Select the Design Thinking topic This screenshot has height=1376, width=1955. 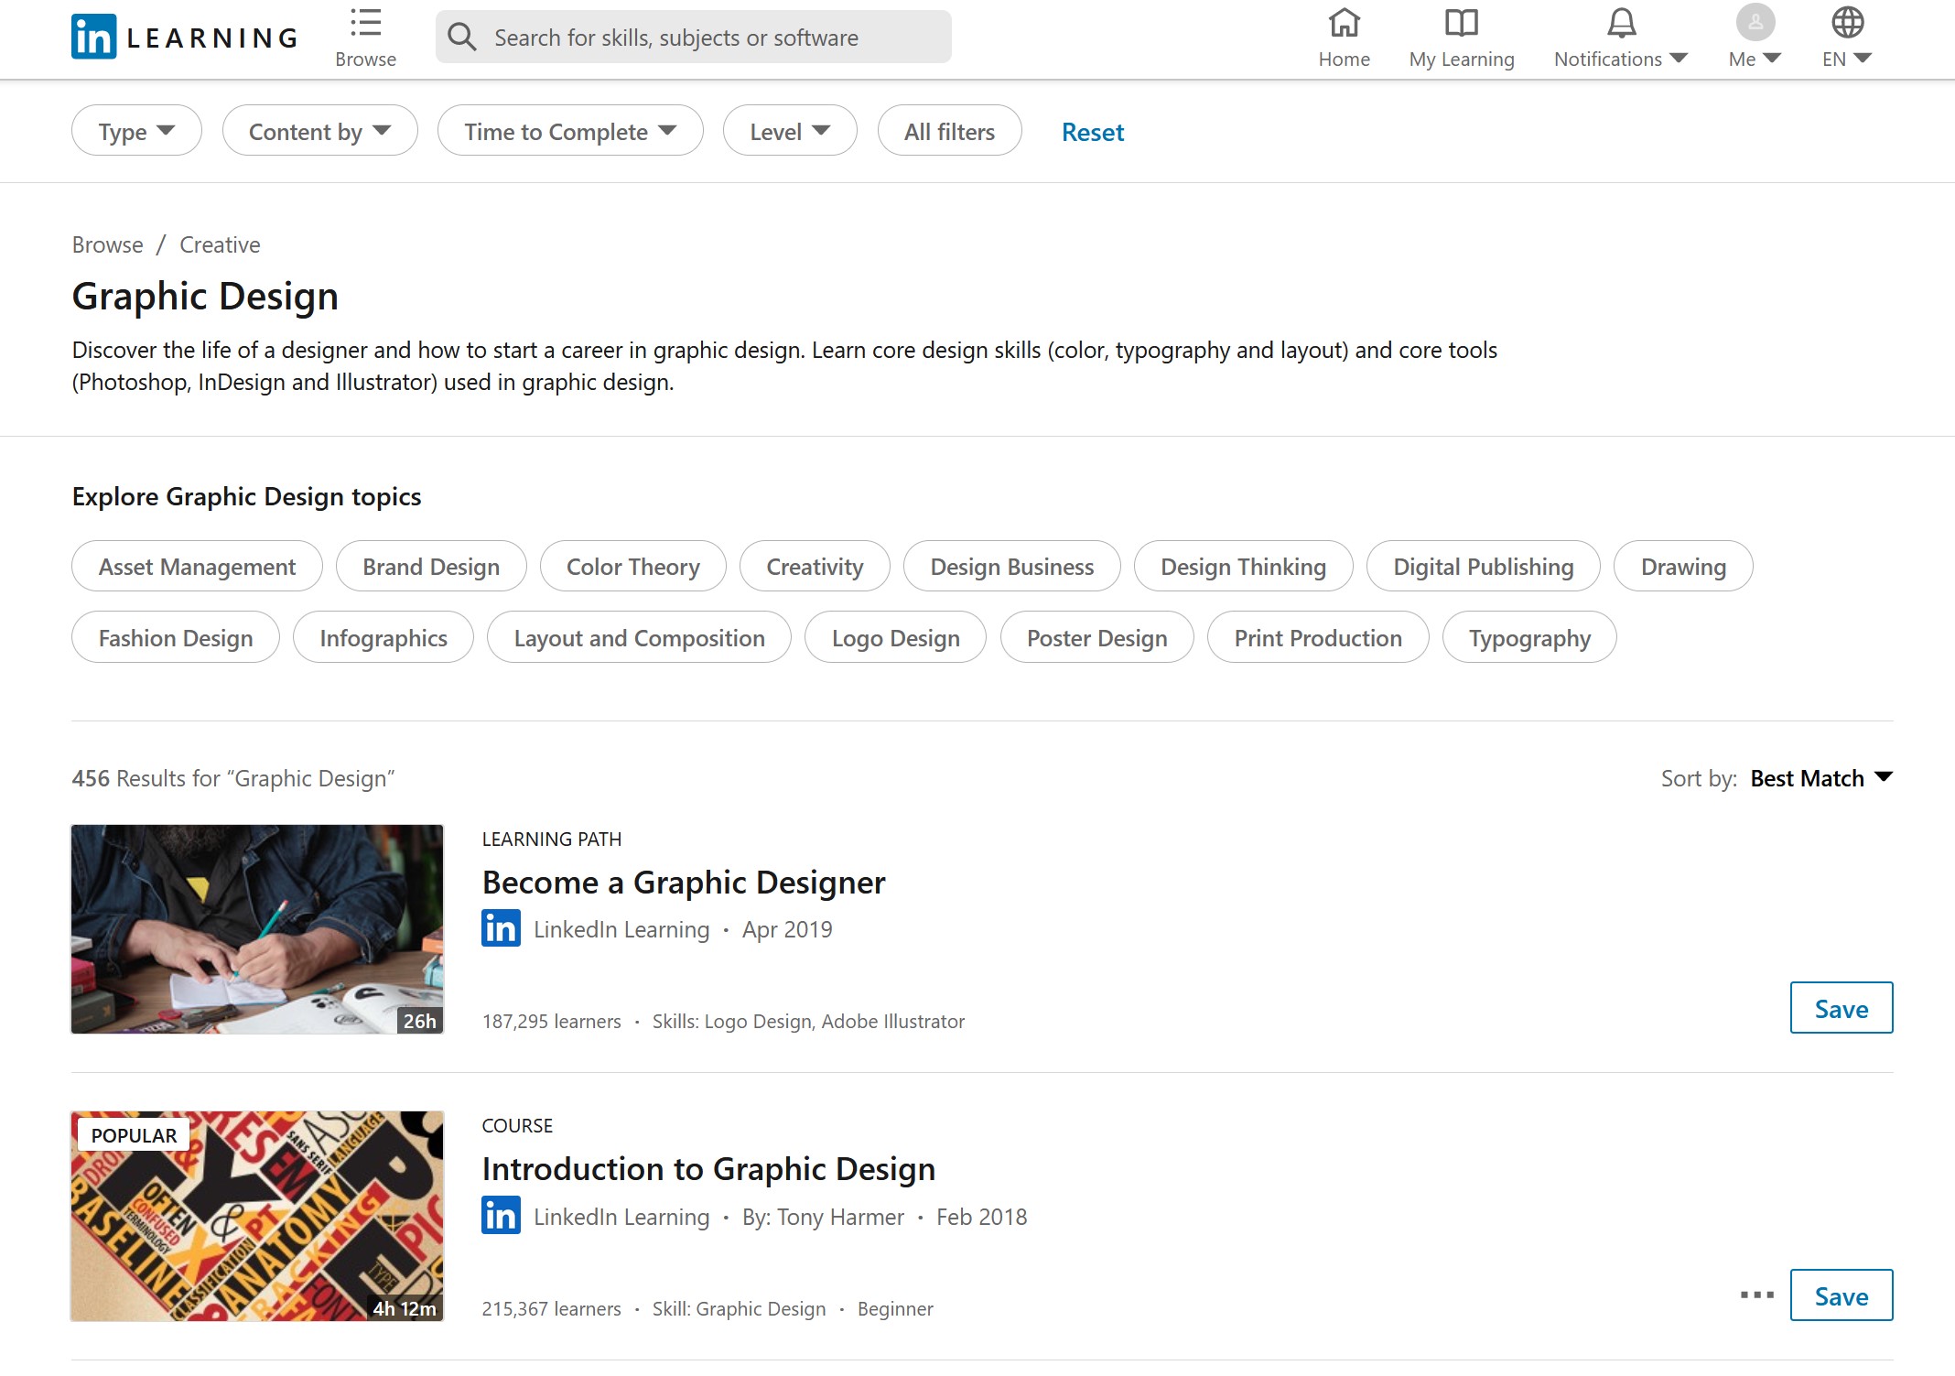click(x=1243, y=567)
